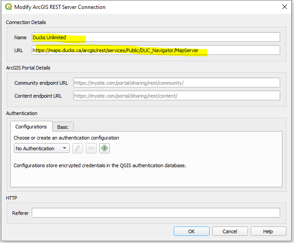Image resolution: width=294 pixels, height=243 pixels.
Task: Switch to the Basic authentication tab
Action: (63, 127)
